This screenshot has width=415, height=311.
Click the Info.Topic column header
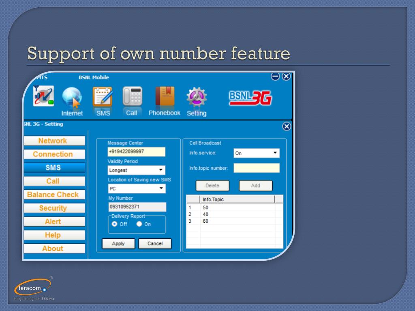click(237, 199)
